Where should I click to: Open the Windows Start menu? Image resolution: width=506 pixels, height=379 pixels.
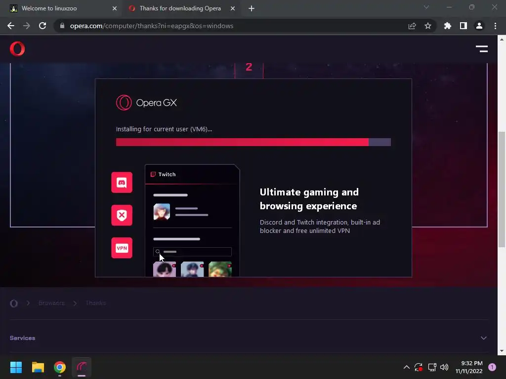[16, 367]
